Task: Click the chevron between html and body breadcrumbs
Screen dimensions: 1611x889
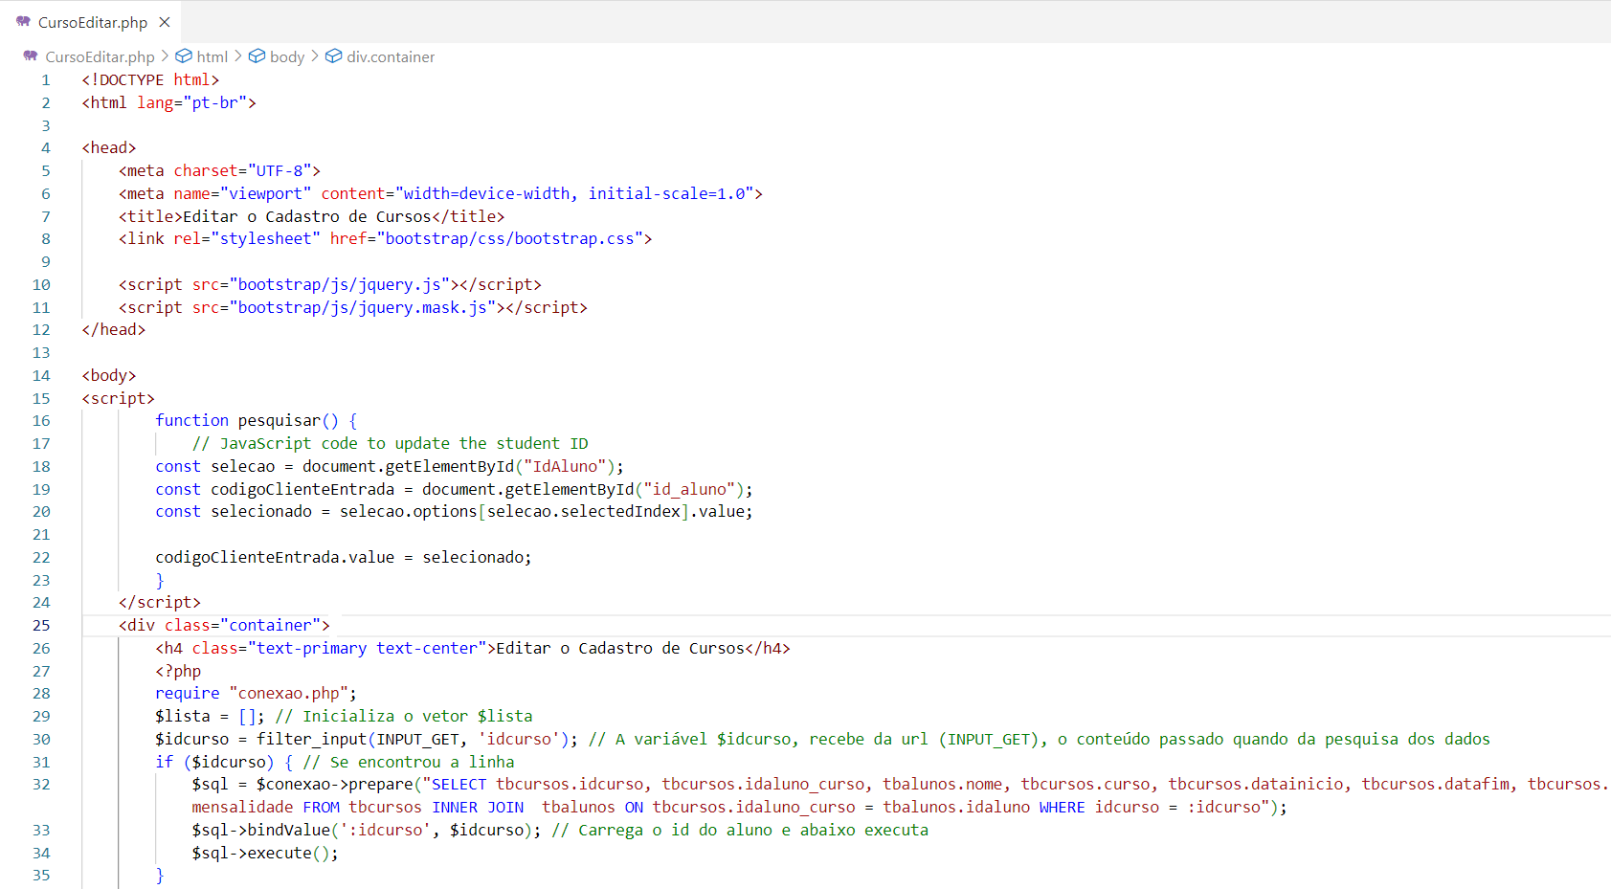Action: click(x=238, y=56)
